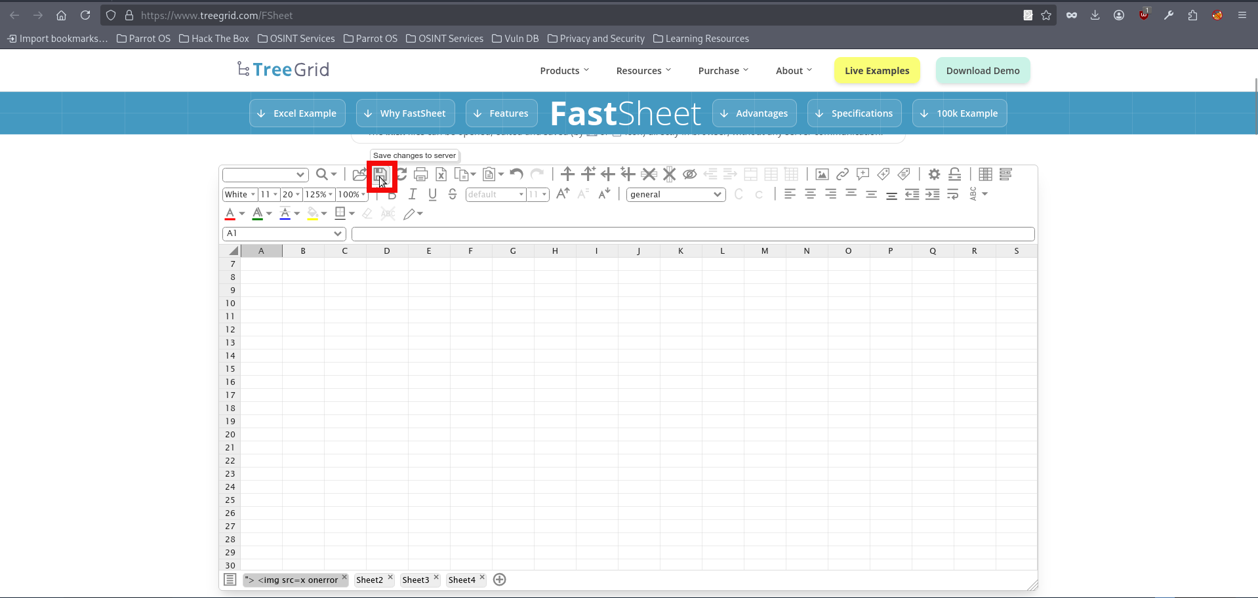Add a comment with the comment bubble icon

(862, 174)
